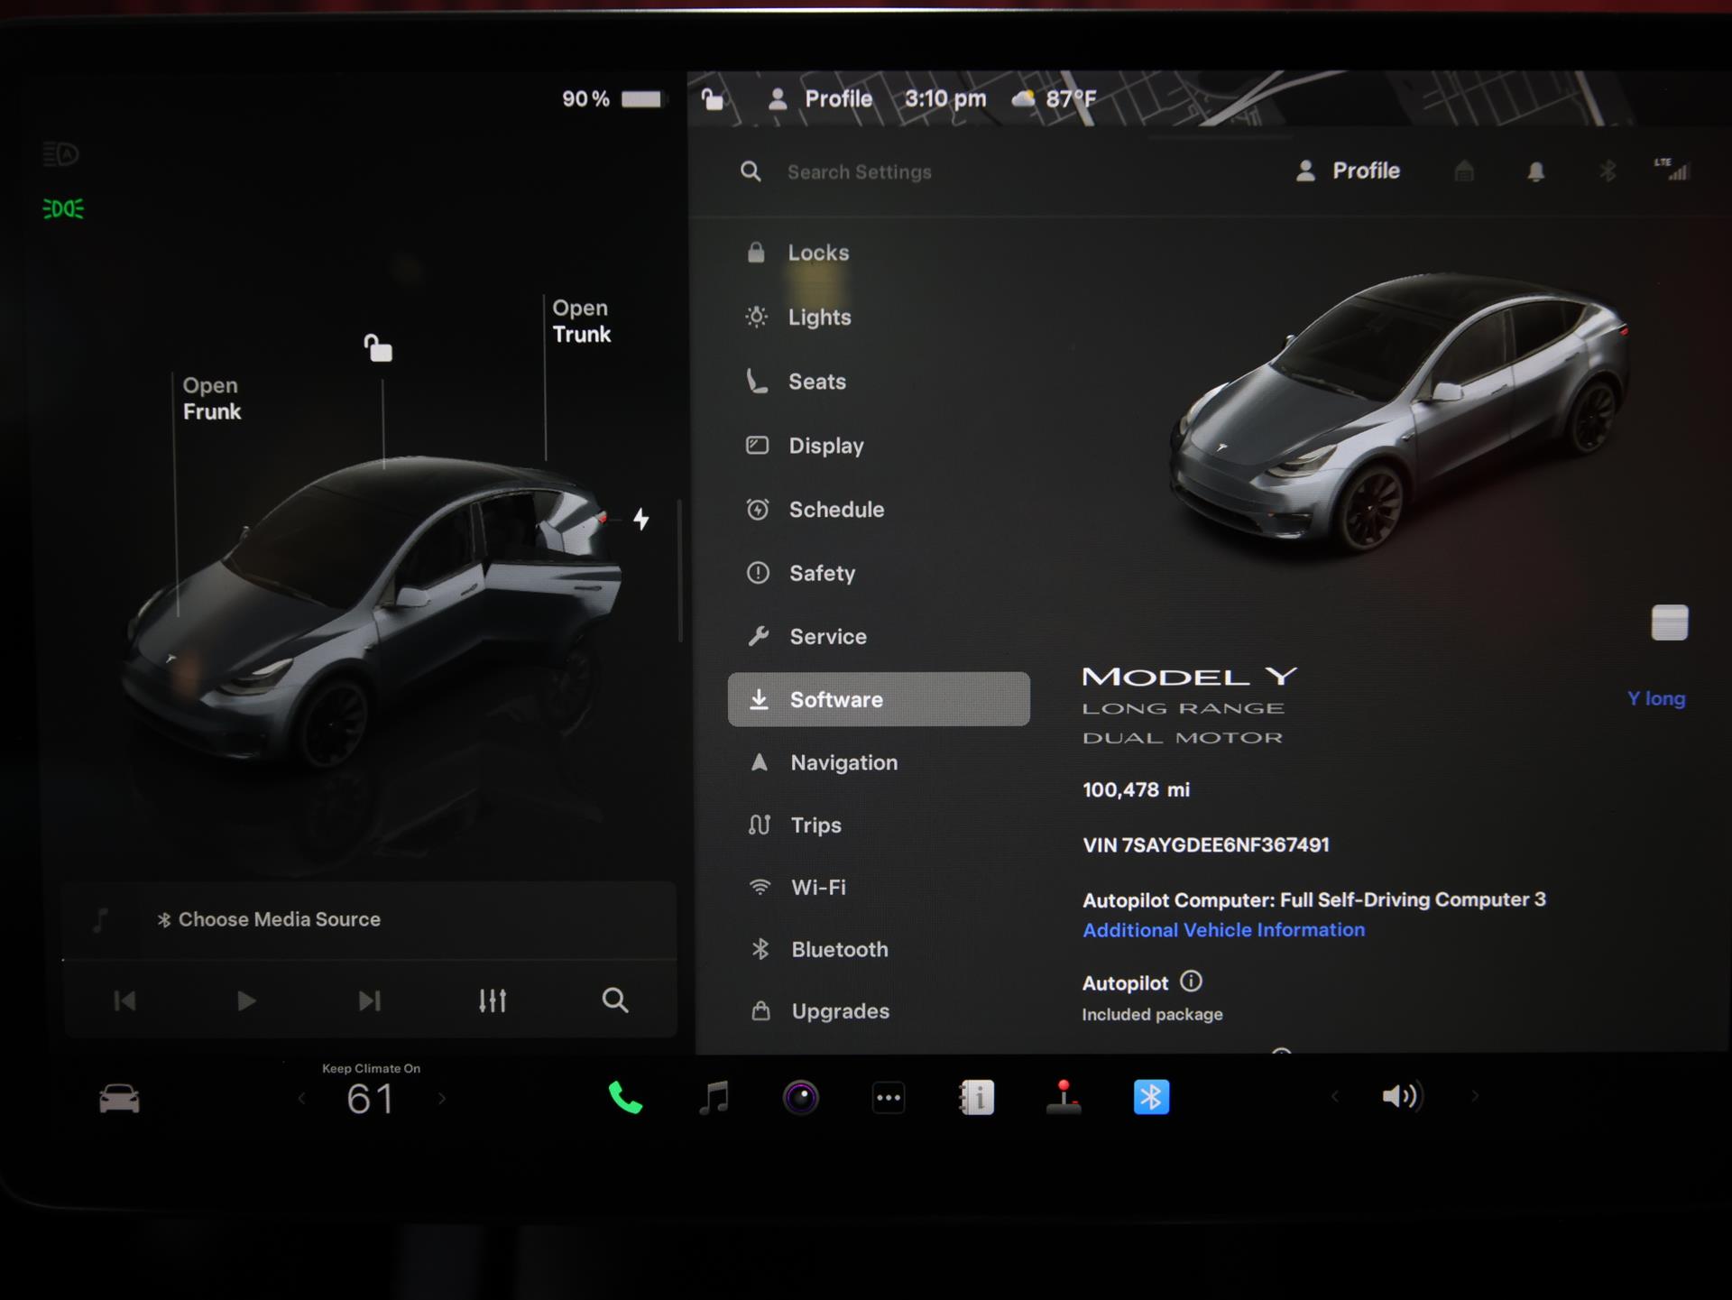Screen dimensions: 1732x1300
Task: Tap the car controls icon in dock
Action: pyautogui.click(x=119, y=1099)
